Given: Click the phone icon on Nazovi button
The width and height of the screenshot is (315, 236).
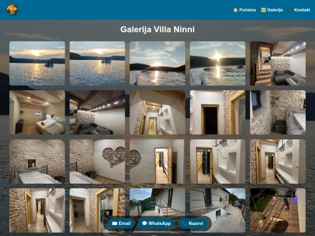Looking at the screenshot, I should coord(184,223).
